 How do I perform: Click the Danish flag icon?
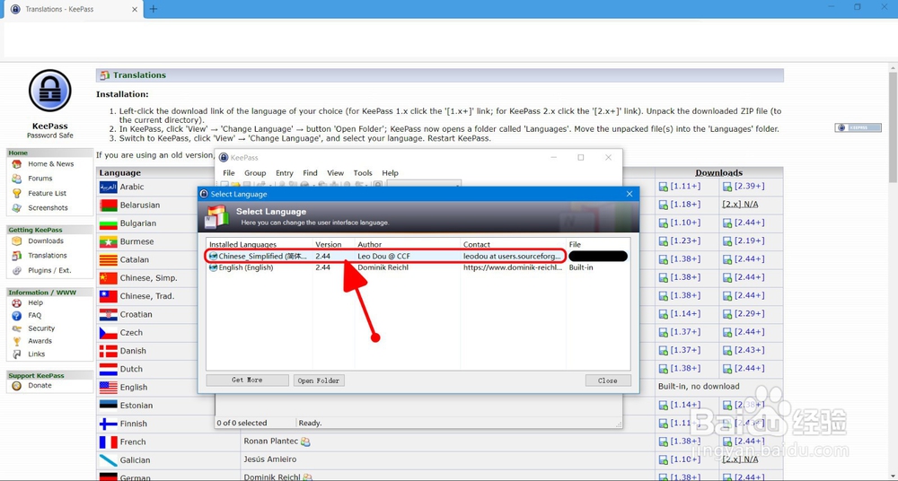109,351
